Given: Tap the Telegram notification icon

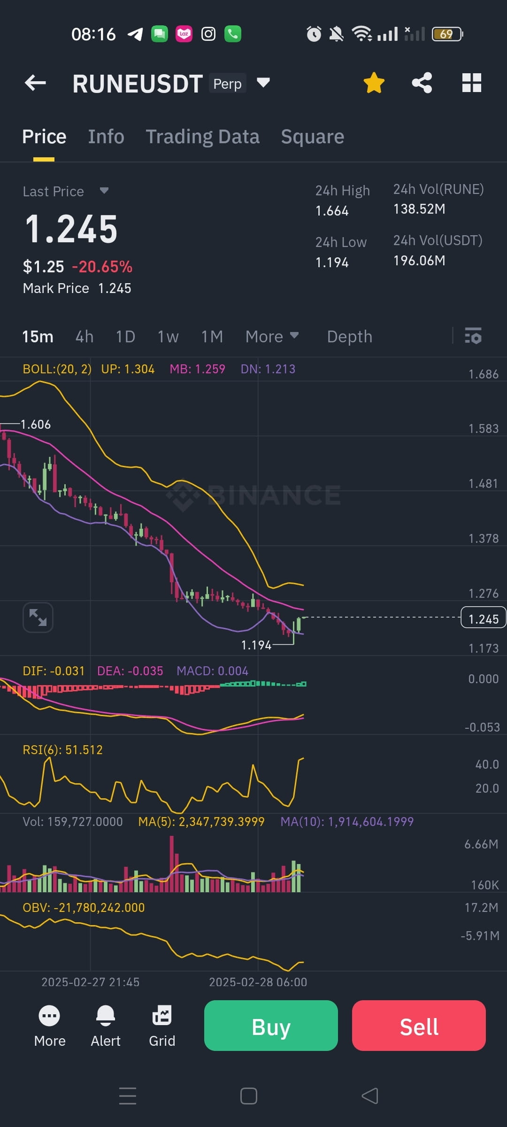Looking at the screenshot, I should [x=135, y=34].
